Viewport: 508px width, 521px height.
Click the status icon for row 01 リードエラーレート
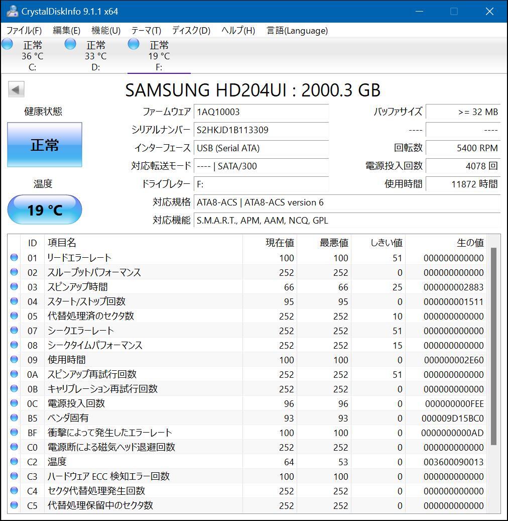(x=14, y=257)
